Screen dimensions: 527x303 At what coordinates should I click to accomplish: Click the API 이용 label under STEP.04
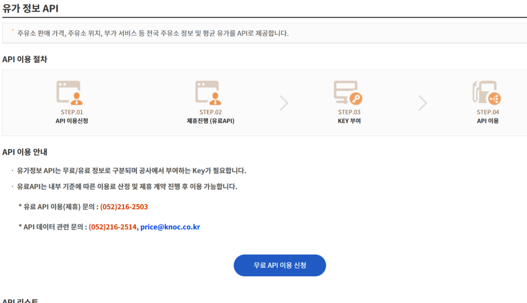tap(487, 121)
